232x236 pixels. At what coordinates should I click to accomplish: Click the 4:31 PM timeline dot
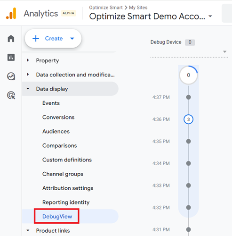[188, 229]
